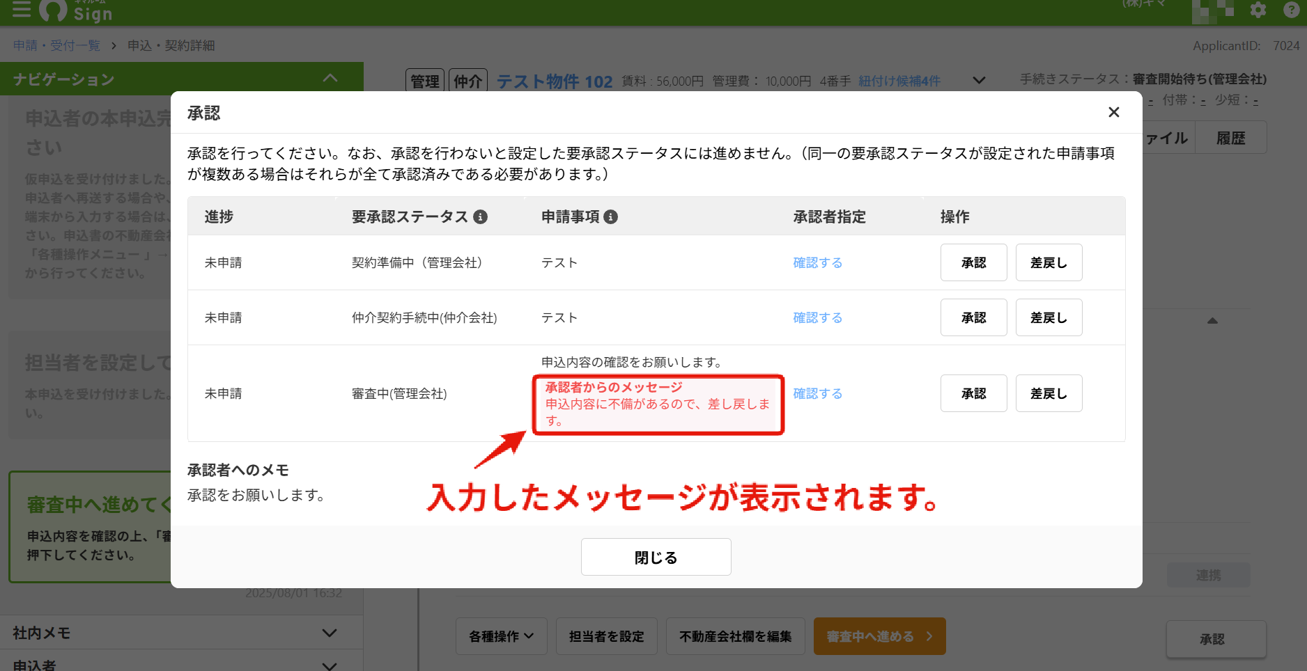Select the 仲介 tag tab
Image resolution: width=1307 pixels, height=671 pixels.
(x=468, y=81)
